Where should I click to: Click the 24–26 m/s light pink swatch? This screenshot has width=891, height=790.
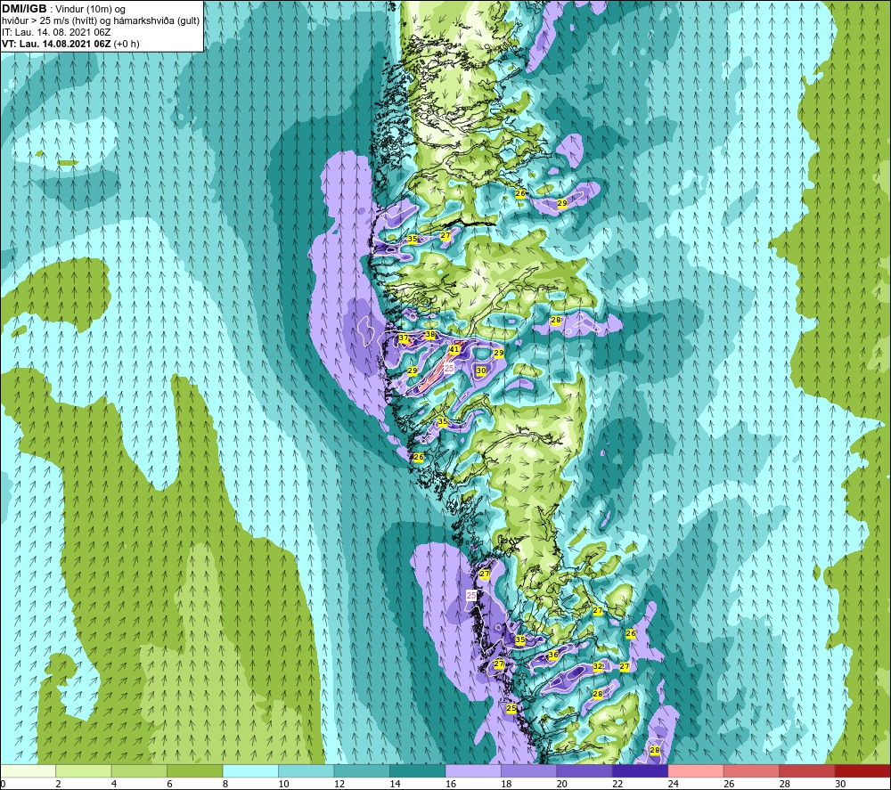pyautogui.click(x=696, y=770)
